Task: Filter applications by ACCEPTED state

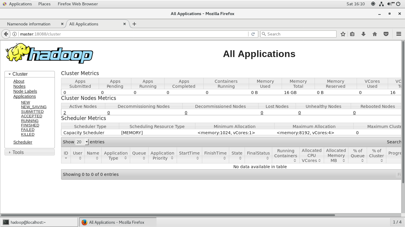Action: [31, 116]
